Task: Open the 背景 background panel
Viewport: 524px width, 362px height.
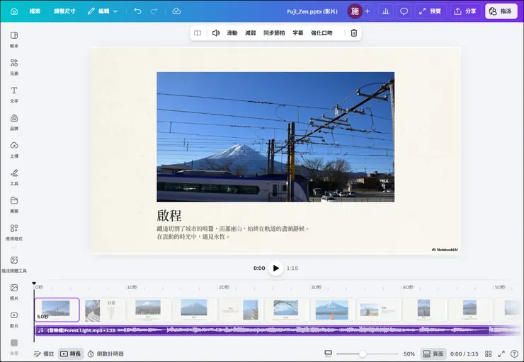Action: (14, 347)
